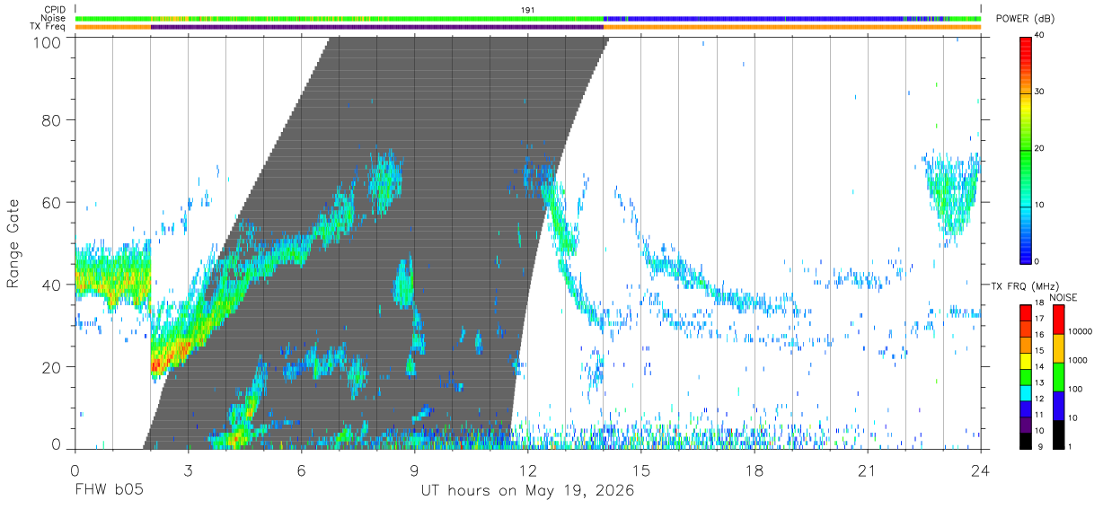Click the 60 tick on the Range Gate axis

[x=53, y=202]
